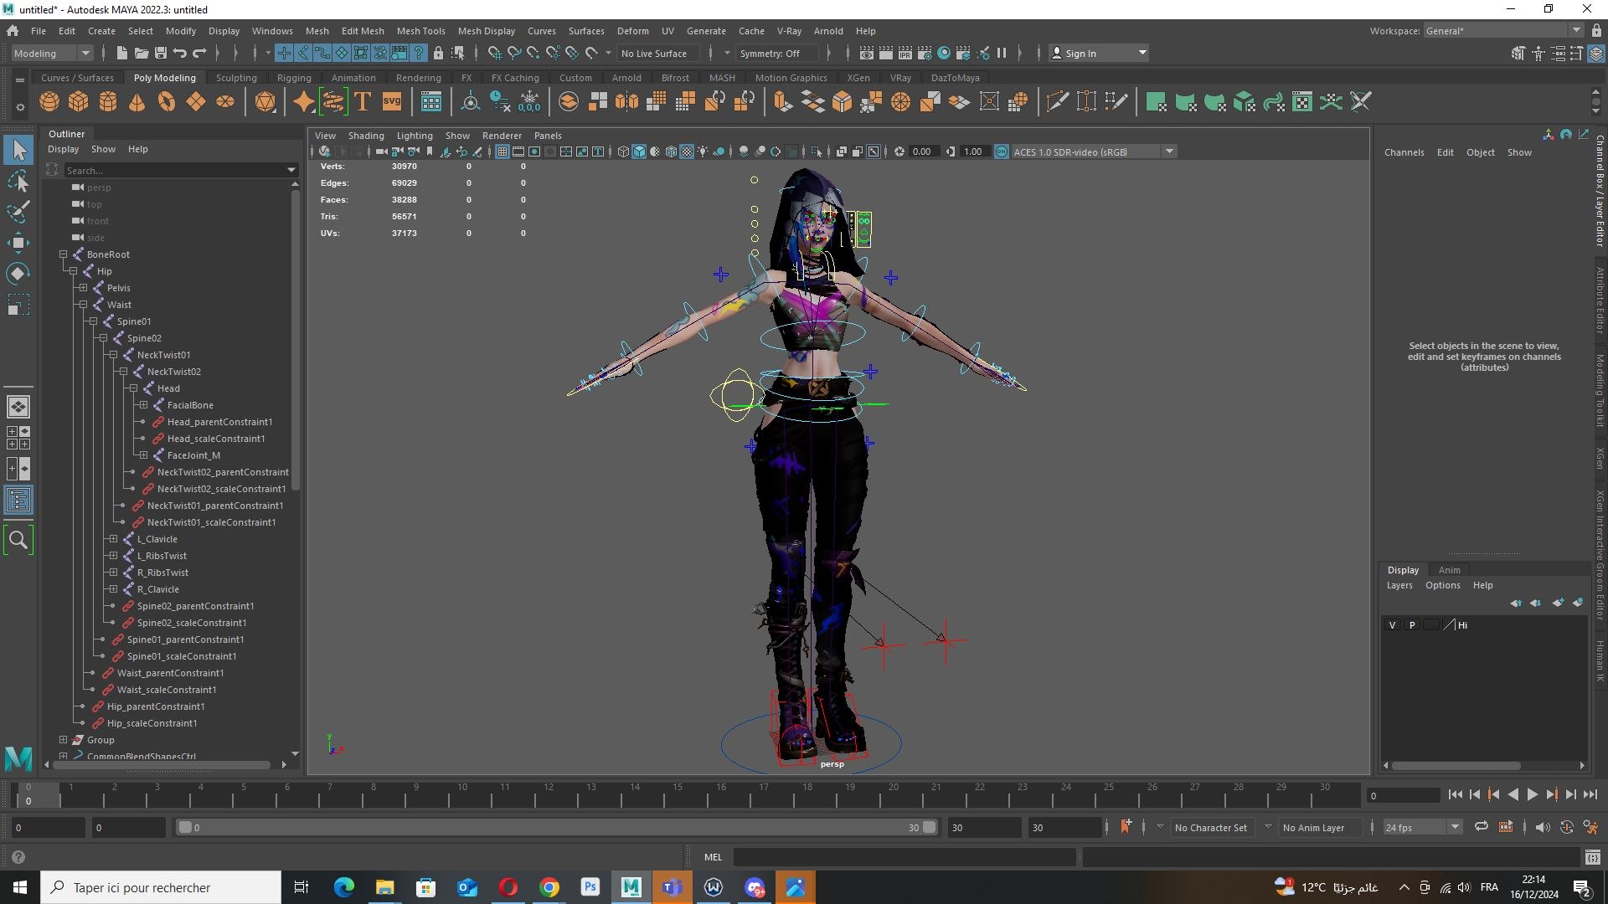
Task: Activate the Move tool in toolbox
Action: 18,243
